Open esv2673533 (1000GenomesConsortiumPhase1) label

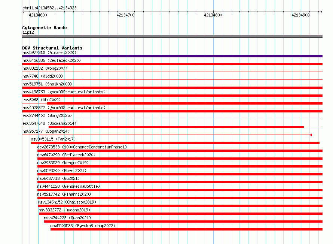(82, 147)
